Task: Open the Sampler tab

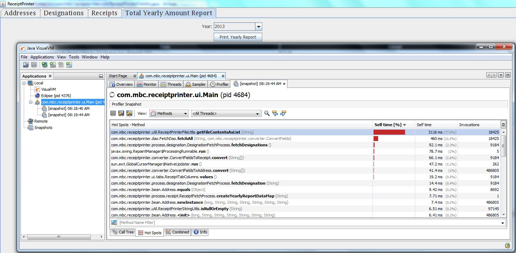Action: (x=196, y=84)
